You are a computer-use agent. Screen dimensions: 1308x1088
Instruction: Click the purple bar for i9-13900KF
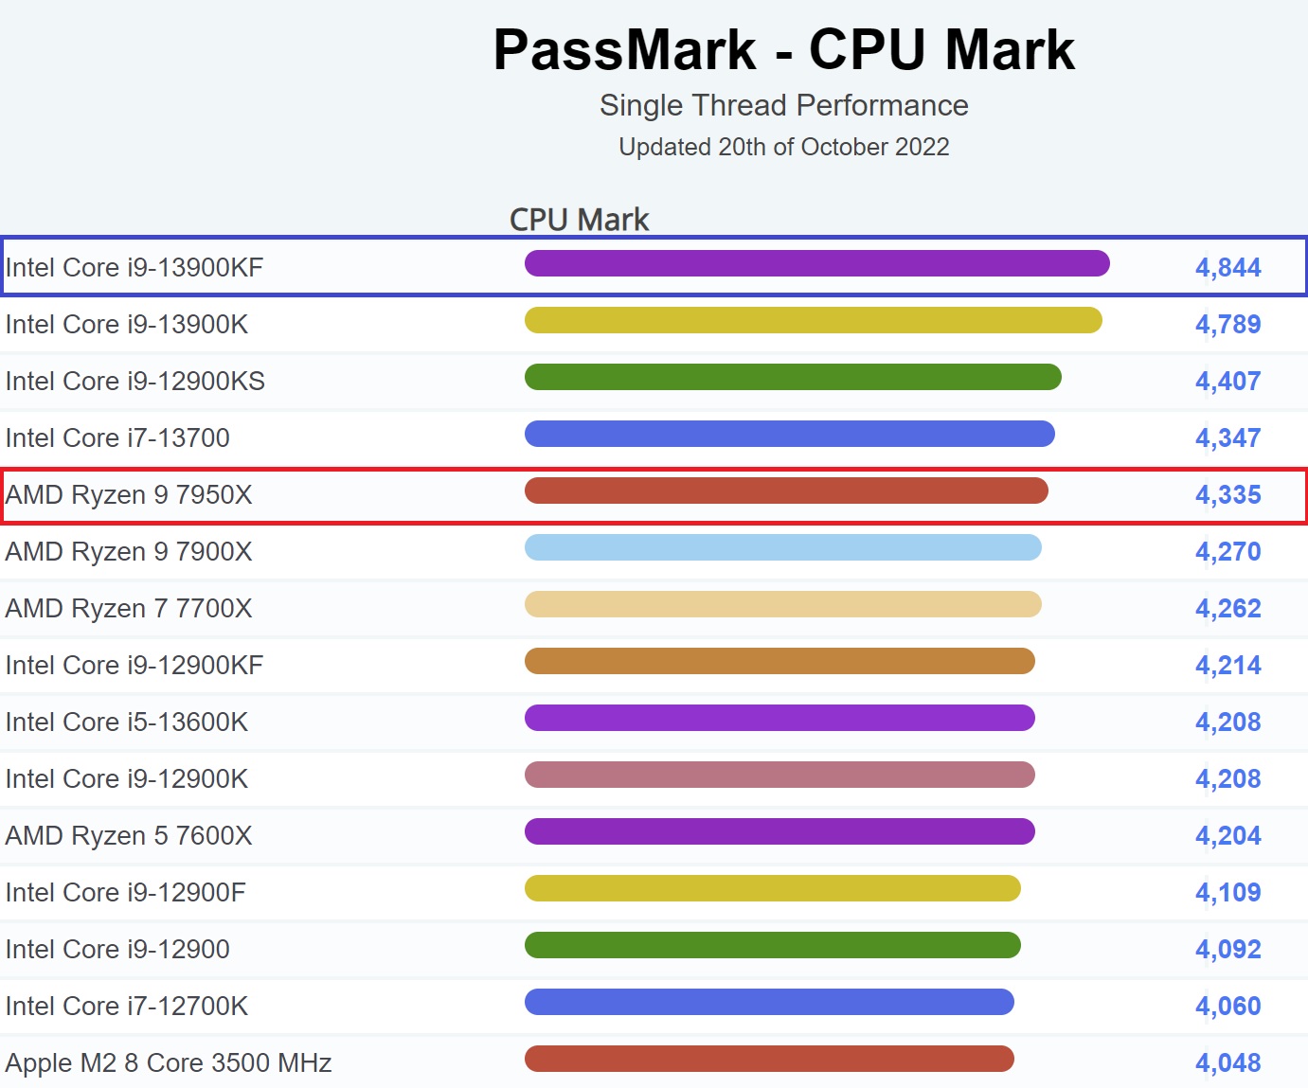pos(816,263)
